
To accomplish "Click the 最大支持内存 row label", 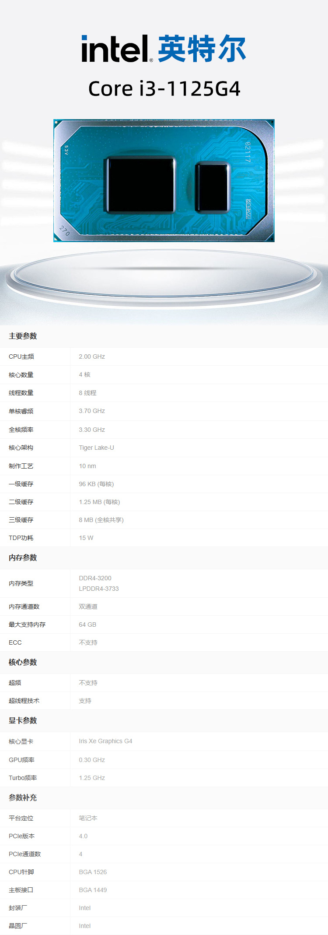I will [x=27, y=625].
